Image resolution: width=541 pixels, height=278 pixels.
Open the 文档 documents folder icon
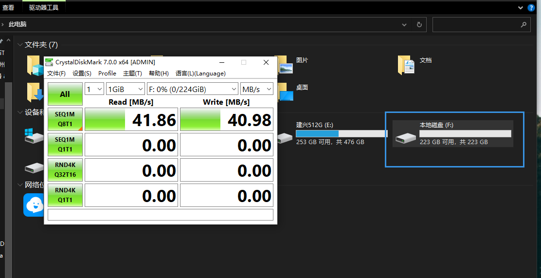(x=406, y=65)
